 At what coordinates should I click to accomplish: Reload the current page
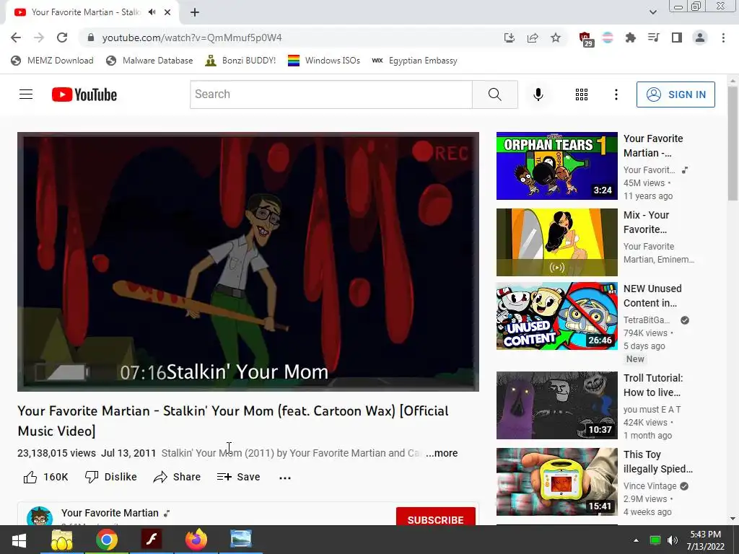click(62, 38)
